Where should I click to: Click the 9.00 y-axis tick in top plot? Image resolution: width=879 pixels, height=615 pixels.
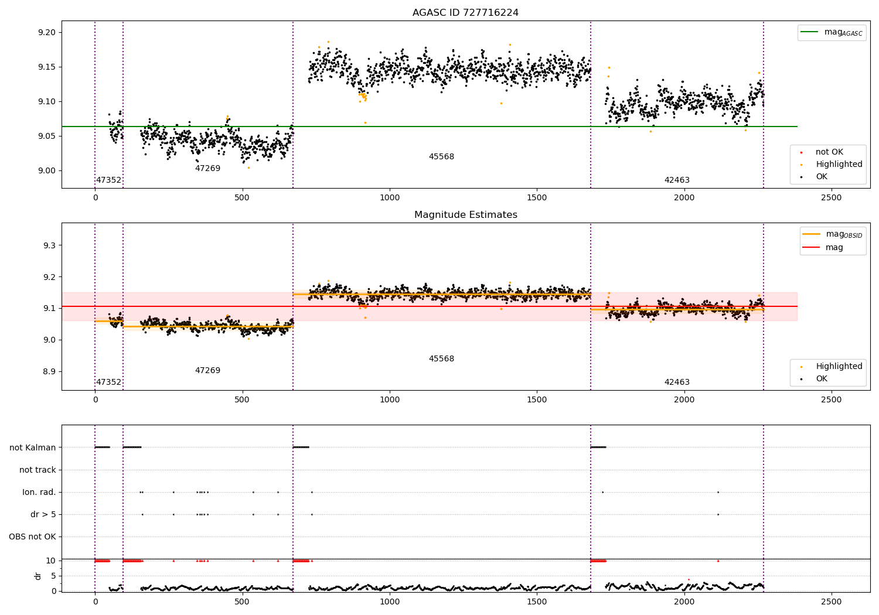click(46, 170)
